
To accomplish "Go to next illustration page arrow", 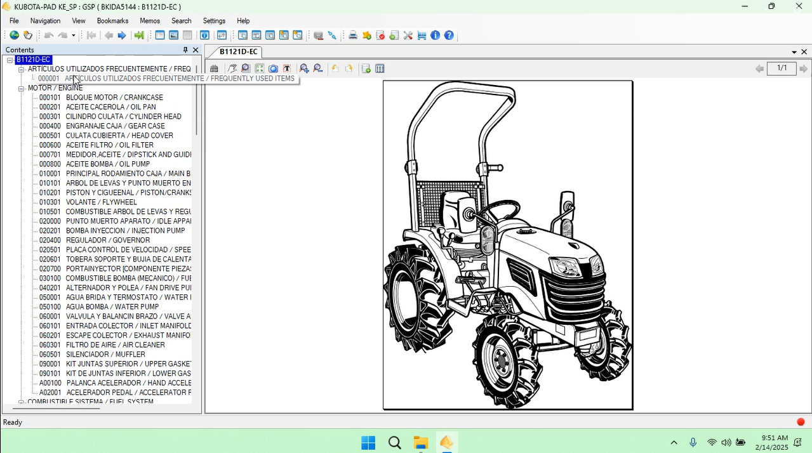I will click(803, 69).
